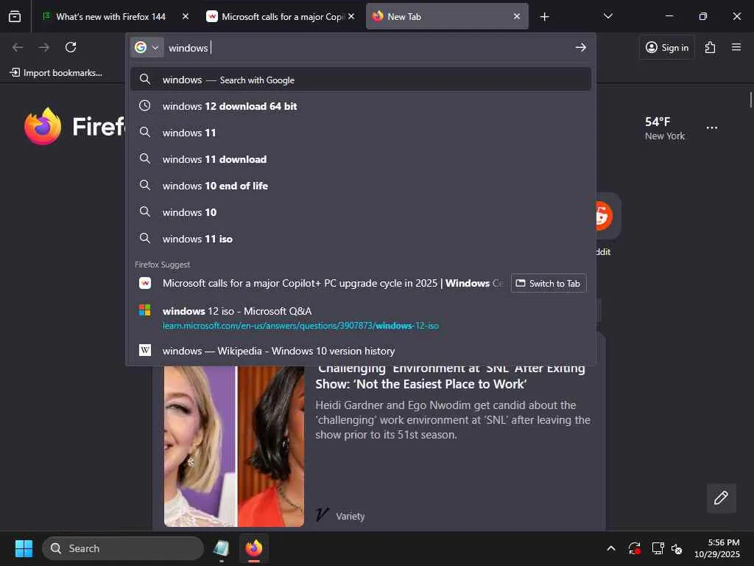Open the Extensions puzzle icon
754x566 pixels.
711,47
